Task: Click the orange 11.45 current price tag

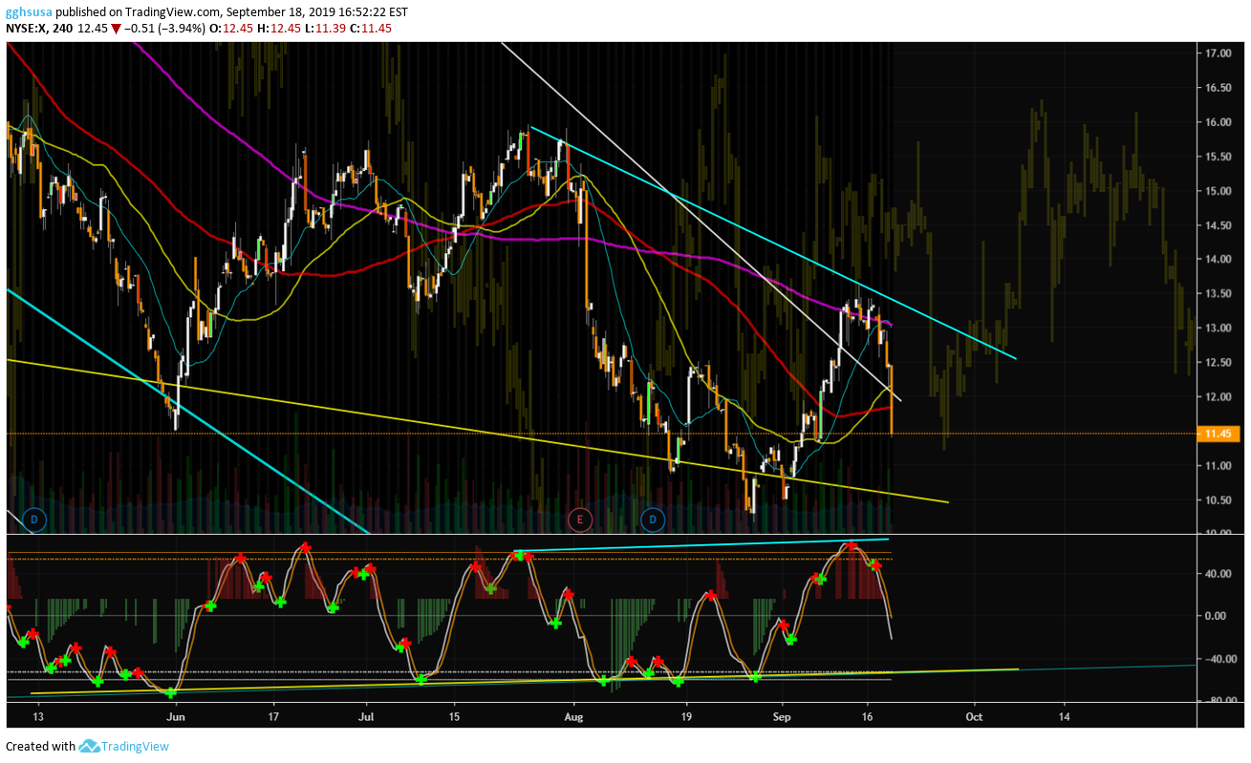Action: [1219, 434]
